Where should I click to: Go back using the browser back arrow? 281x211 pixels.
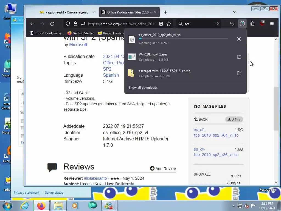[32, 24]
